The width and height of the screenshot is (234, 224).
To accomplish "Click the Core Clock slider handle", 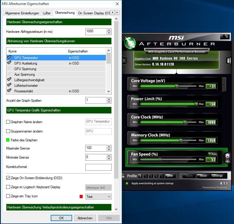I will (185, 122).
